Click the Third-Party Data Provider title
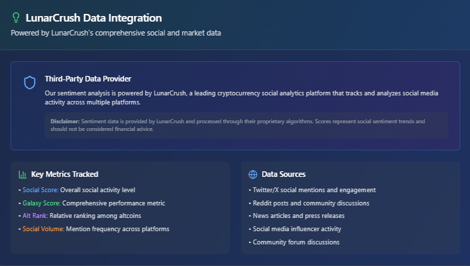Image resolution: width=470 pixels, height=266 pixels. click(88, 79)
